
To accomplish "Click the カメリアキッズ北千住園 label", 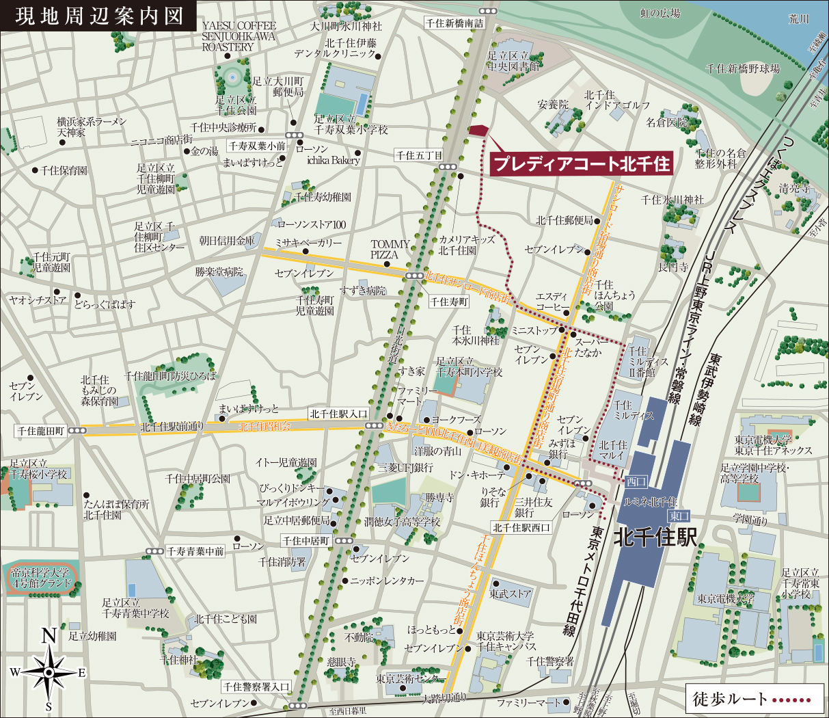I will [467, 245].
